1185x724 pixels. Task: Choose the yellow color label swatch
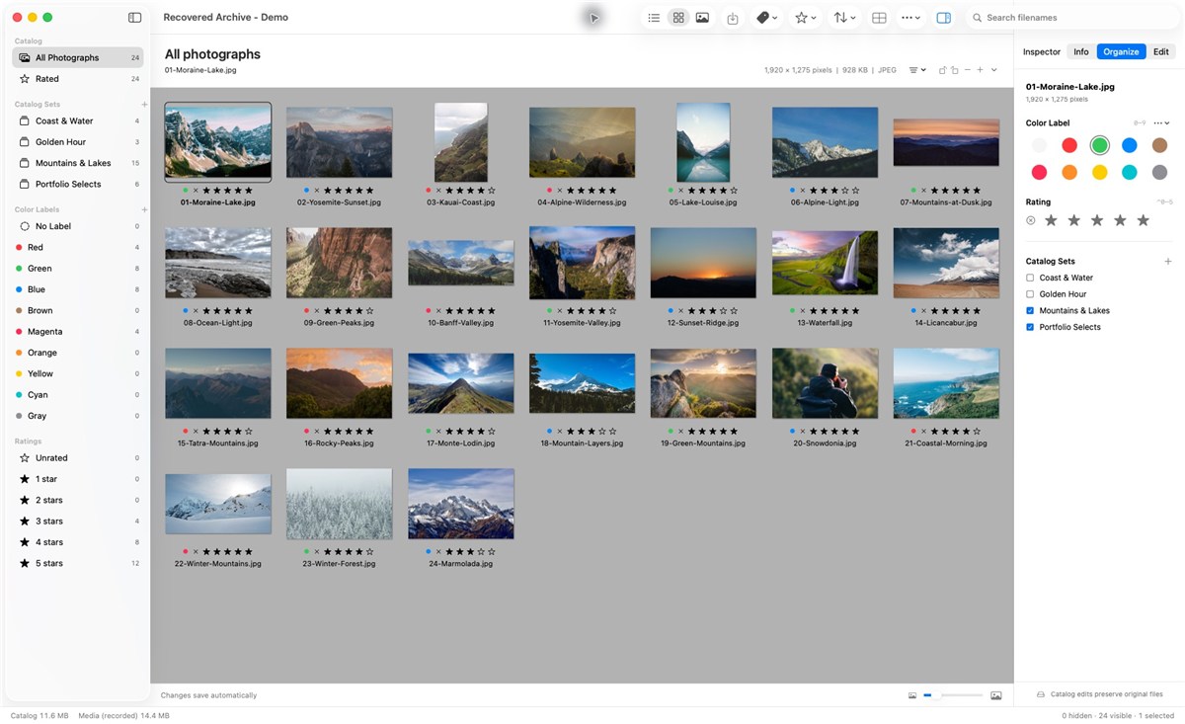click(x=1099, y=172)
